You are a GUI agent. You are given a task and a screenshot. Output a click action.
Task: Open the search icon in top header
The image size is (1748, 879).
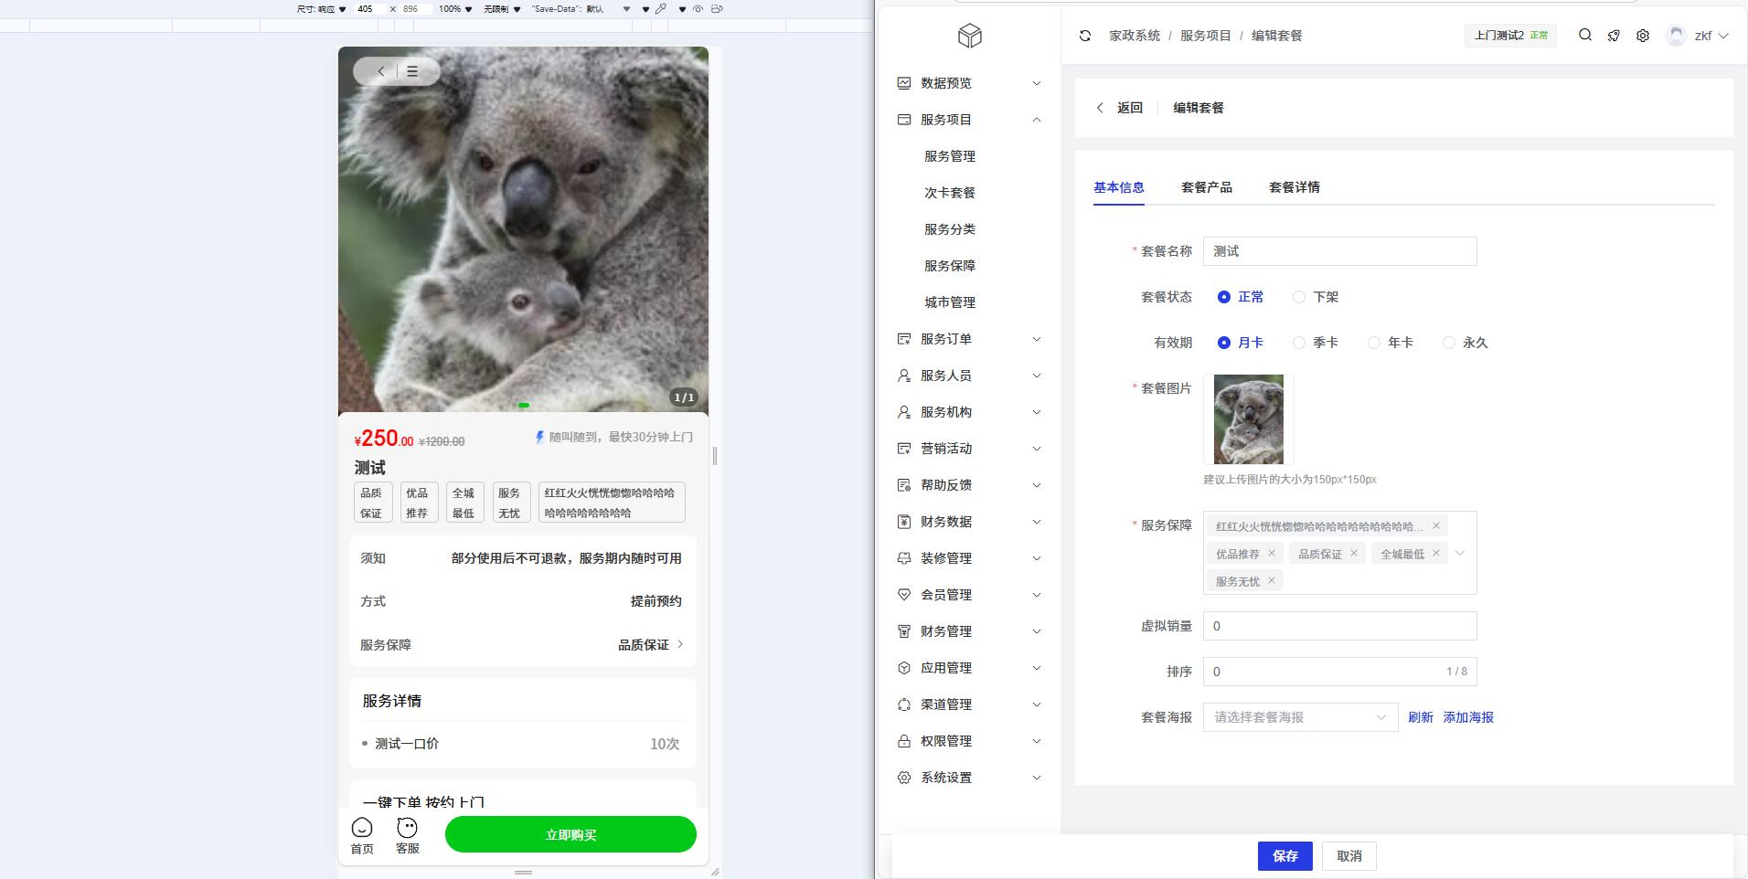click(x=1585, y=36)
